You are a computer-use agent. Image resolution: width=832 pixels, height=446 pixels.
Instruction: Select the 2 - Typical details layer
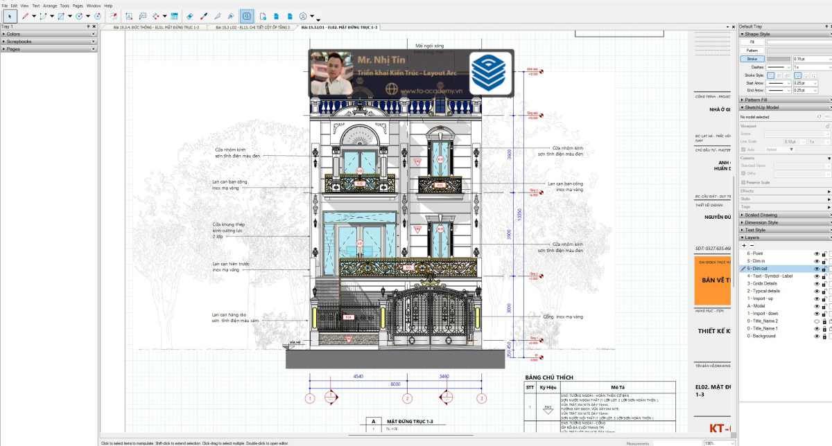(x=763, y=291)
